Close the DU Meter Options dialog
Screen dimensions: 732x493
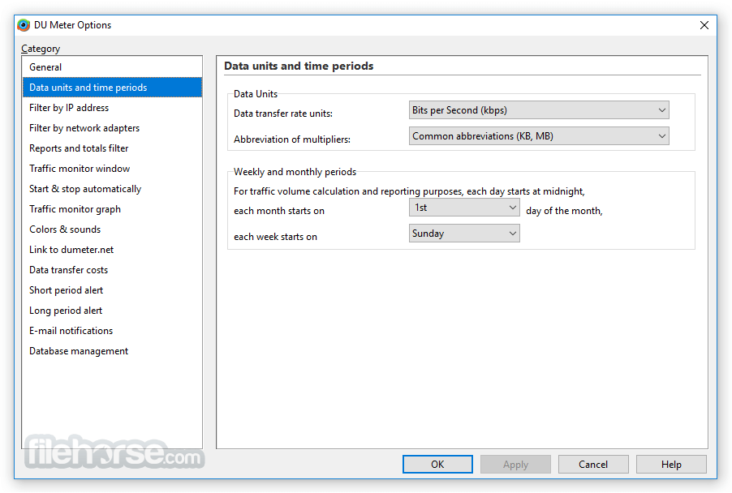point(704,25)
